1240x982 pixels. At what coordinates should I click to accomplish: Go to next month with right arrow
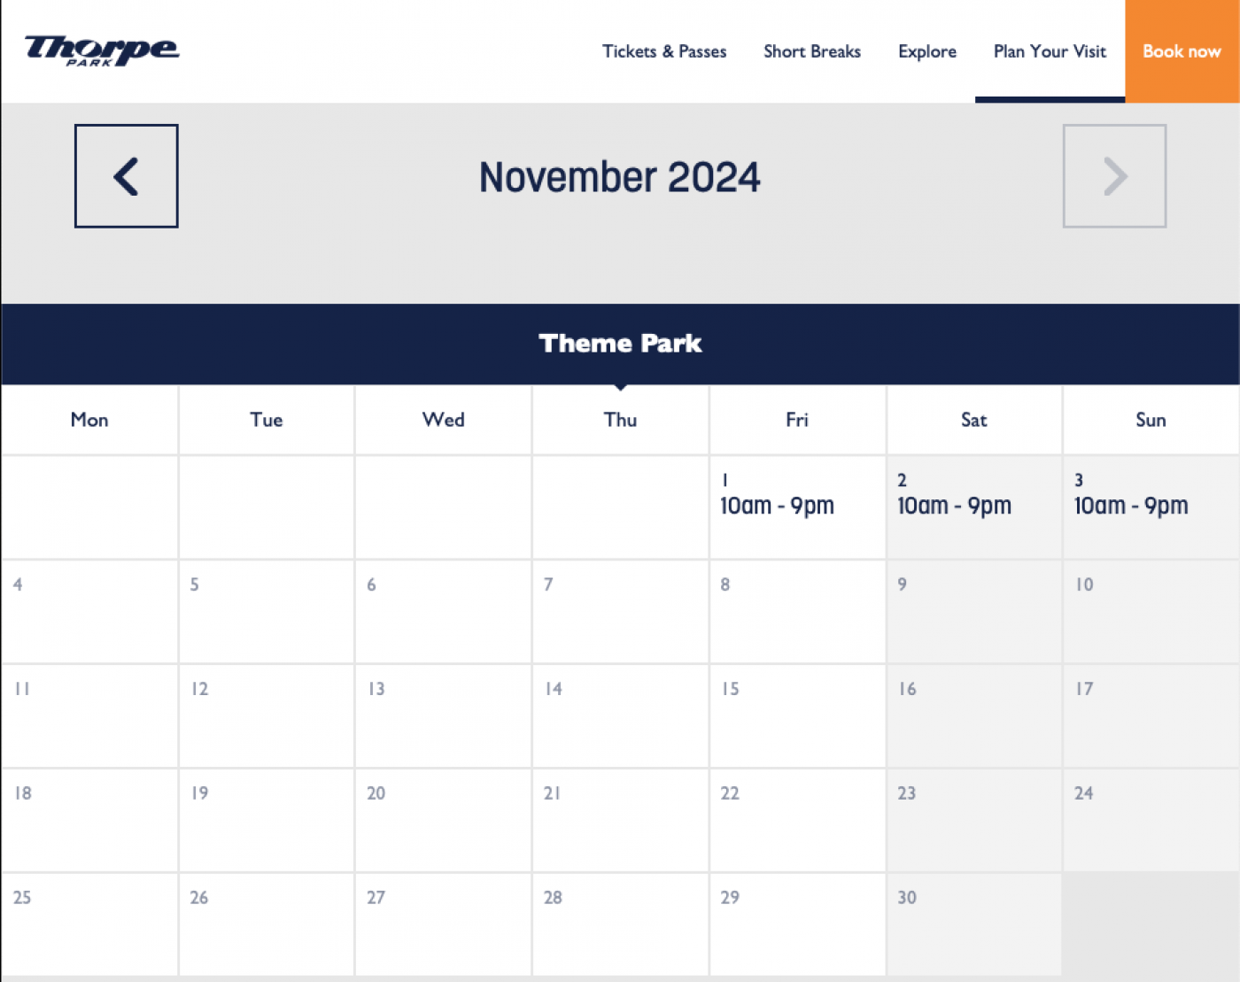[1114, 176]
